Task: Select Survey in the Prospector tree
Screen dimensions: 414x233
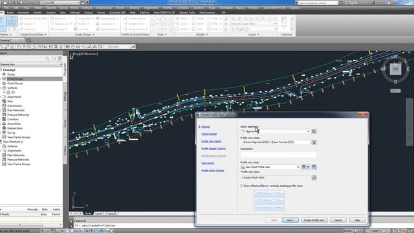Action: [11, 133]
